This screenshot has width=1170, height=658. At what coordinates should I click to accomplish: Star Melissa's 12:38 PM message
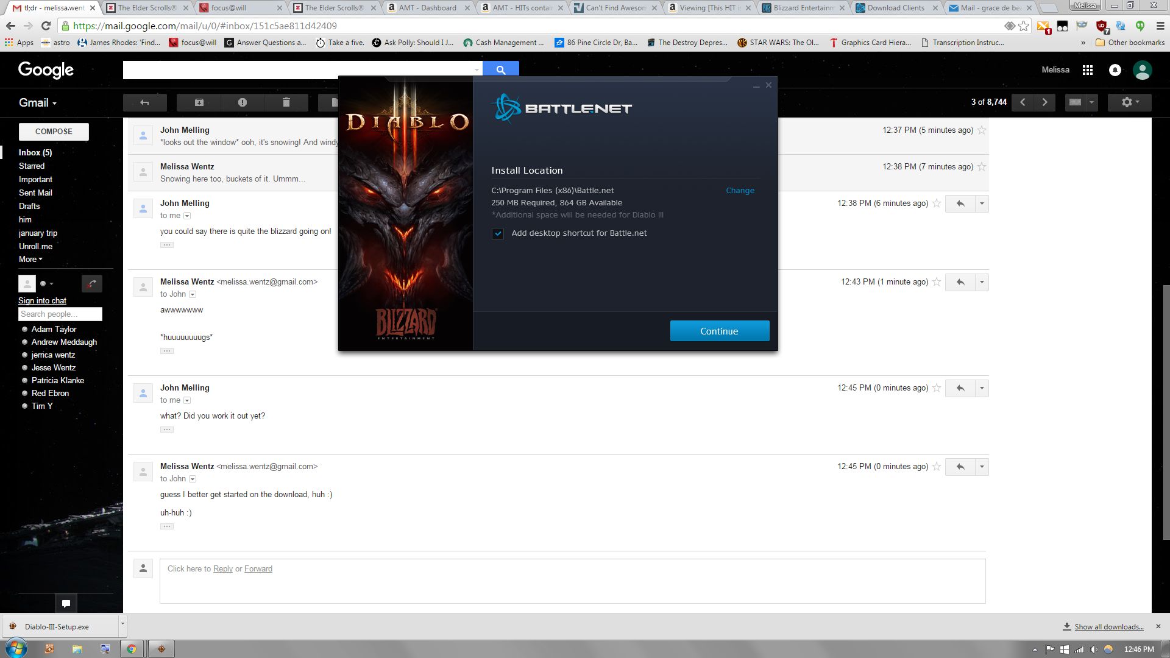[x=982, y=167]
